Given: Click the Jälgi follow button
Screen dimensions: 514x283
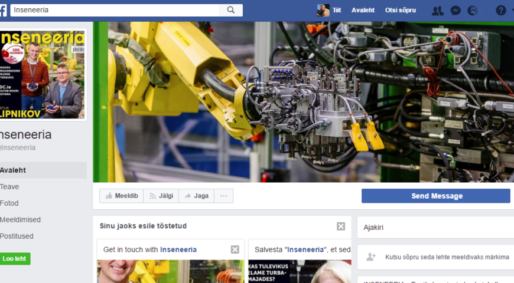Looking at the screenshot, I should 161,196.
